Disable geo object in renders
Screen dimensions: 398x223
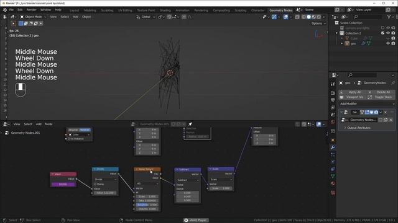pyautogui.click(x=393, y=43)
